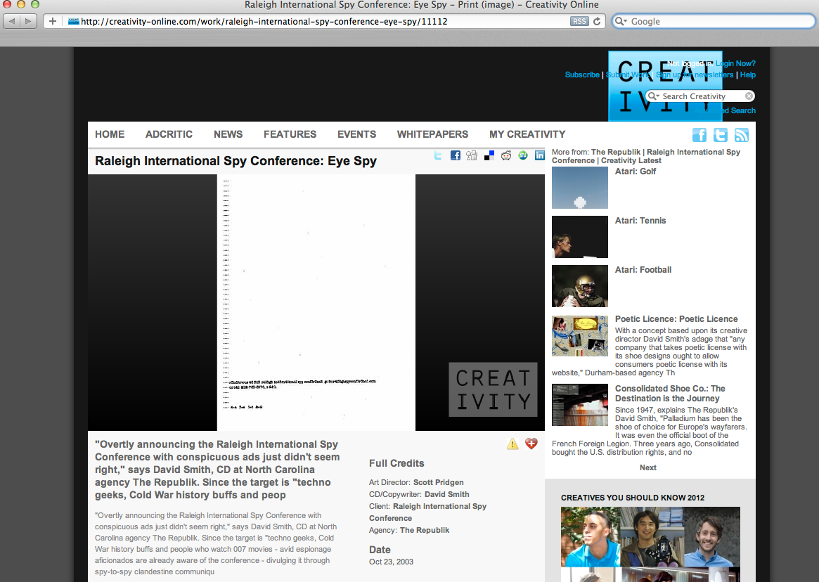Click the agency The Republik credit
The height and width of the screenshot is (582, 819).
point(424,530)
